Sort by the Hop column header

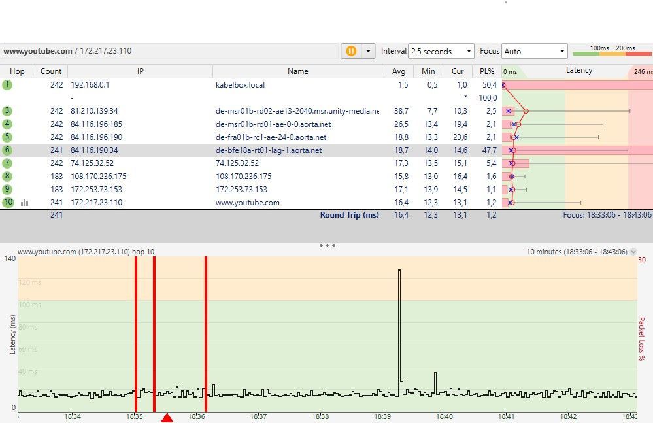pyautogui.click(x=17, y=71)
